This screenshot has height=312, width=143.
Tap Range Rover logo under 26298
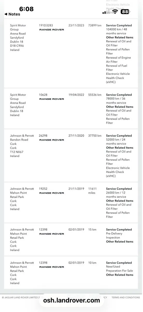point(52,140)
